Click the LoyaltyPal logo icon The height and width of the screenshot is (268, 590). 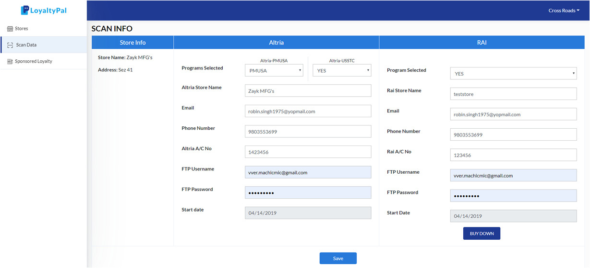click(25, 10)
